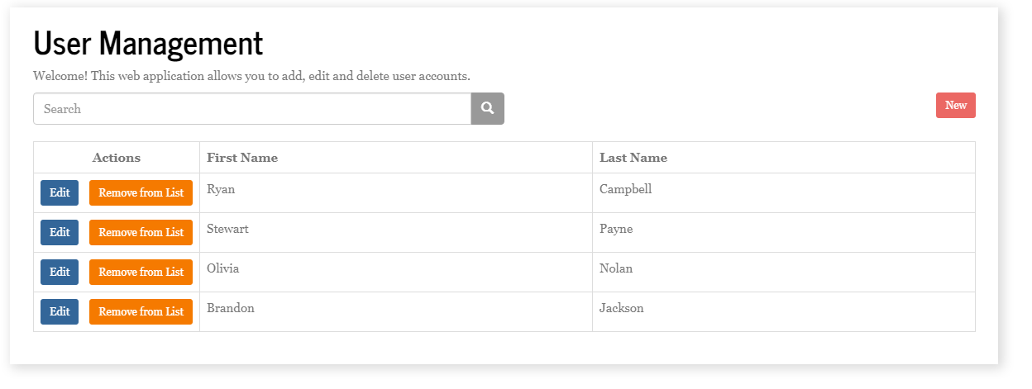This screenshot has width=1032, height=389.
Task: Remove Brandon Jackson from the list
Action: coord(141,311)
